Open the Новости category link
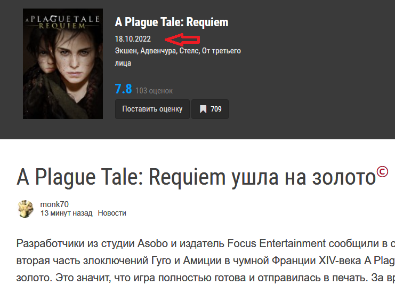Image resolution: width=395 pixels, height=285 pixels. 112,213
